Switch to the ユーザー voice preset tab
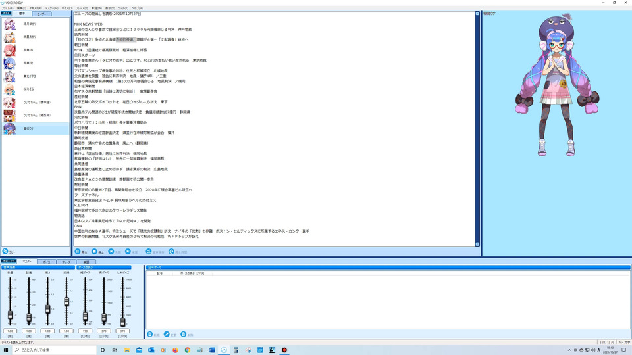 pos(41,14)
